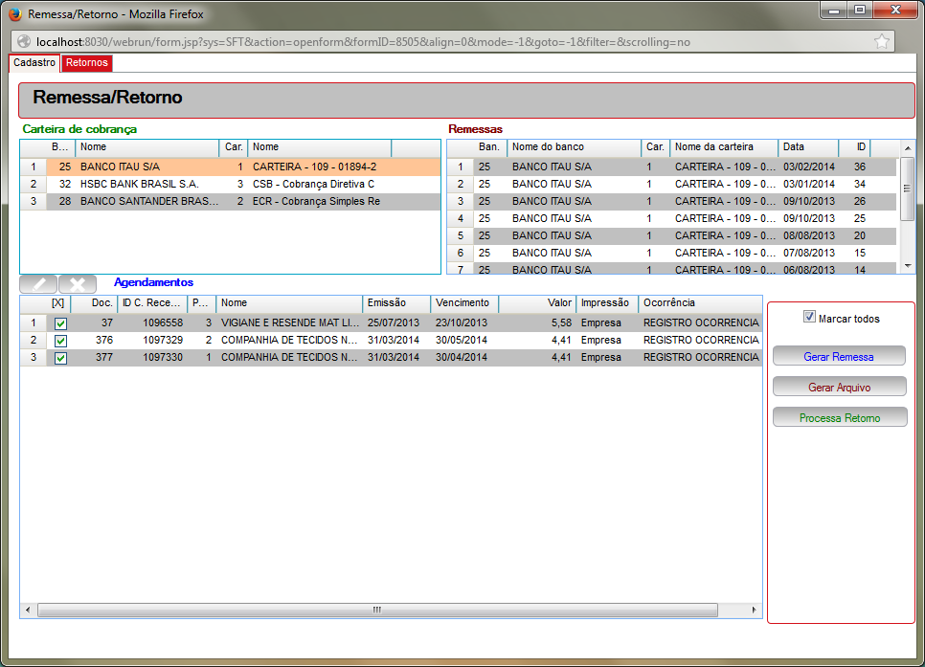
Task: Select the HSBC BANK BRASIL S.A. row
Action: click(x=230, y=184)
